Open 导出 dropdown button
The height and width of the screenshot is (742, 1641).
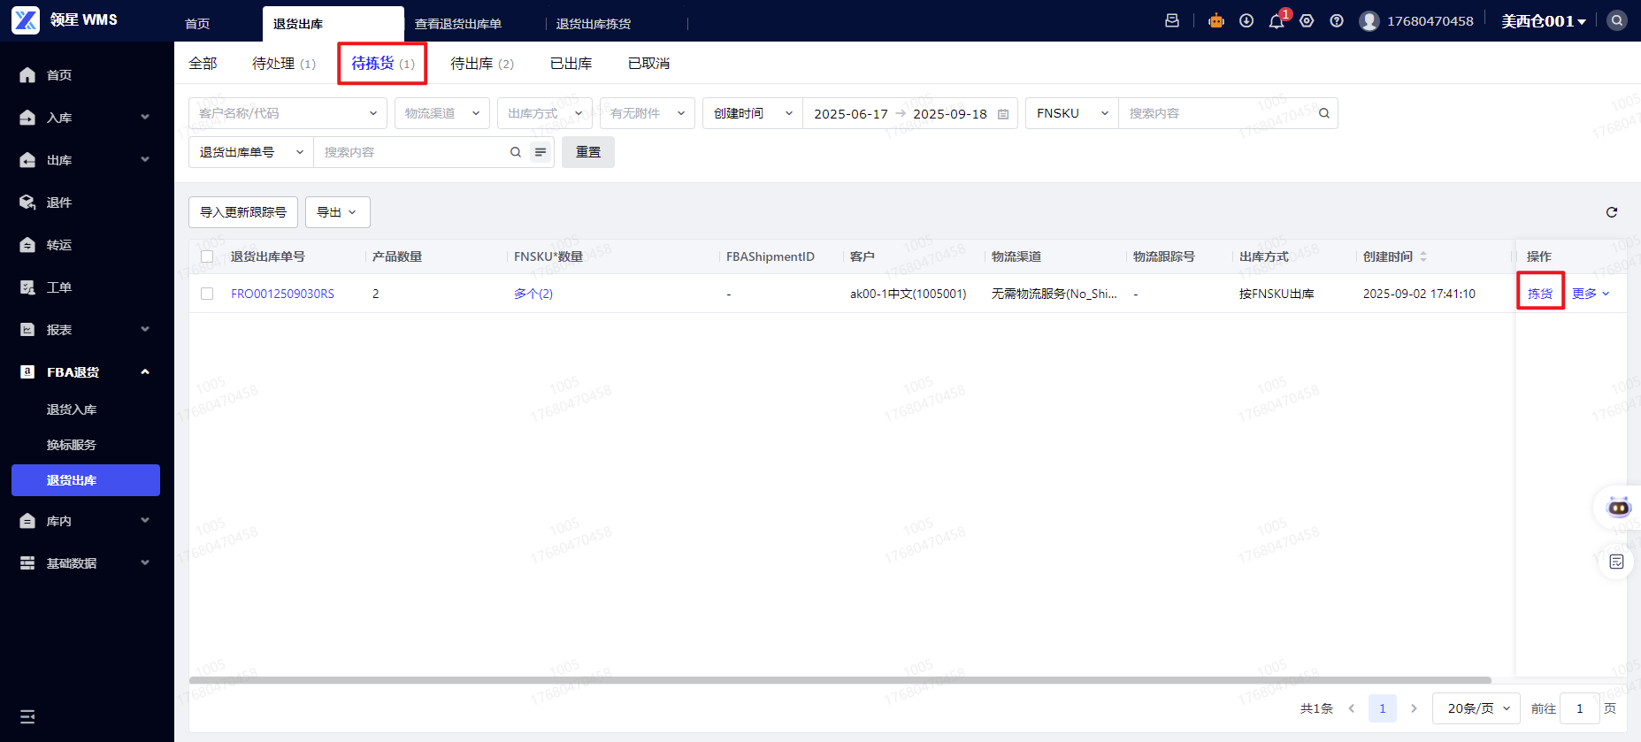[337, 212]
